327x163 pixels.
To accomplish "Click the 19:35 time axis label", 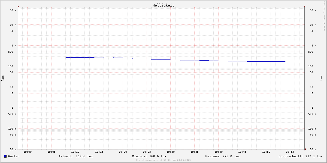I will pos(195,152).
